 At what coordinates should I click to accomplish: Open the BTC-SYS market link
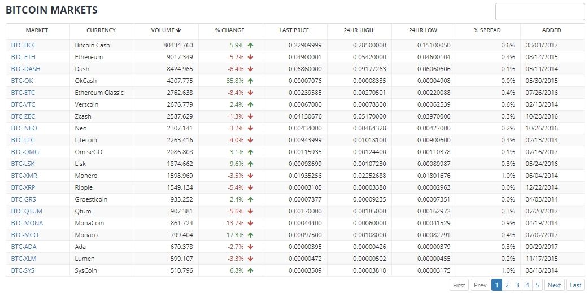tap(23, 271)
